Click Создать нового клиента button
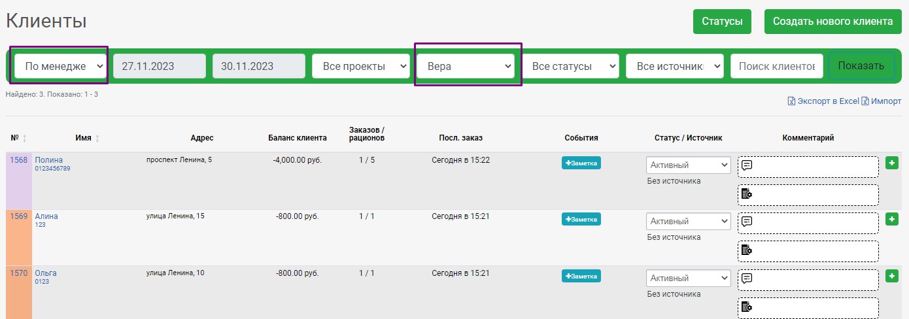This screenshot has width=909, height=319. click(832, 22)
